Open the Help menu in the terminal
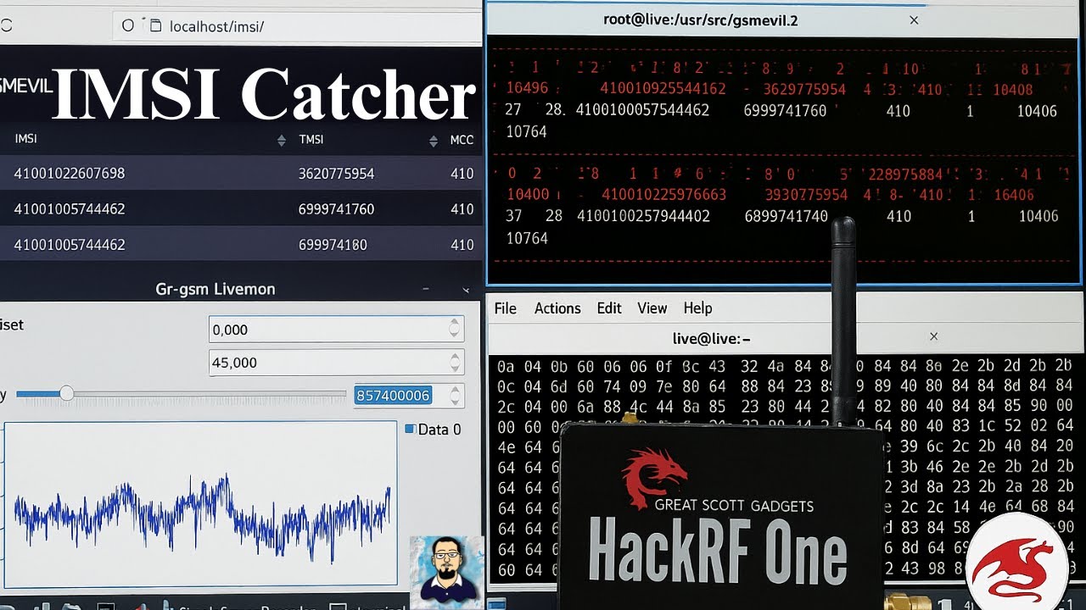The height and width of the screenshot is (610, 1086). pyautogui.click(x=697, y=308)
